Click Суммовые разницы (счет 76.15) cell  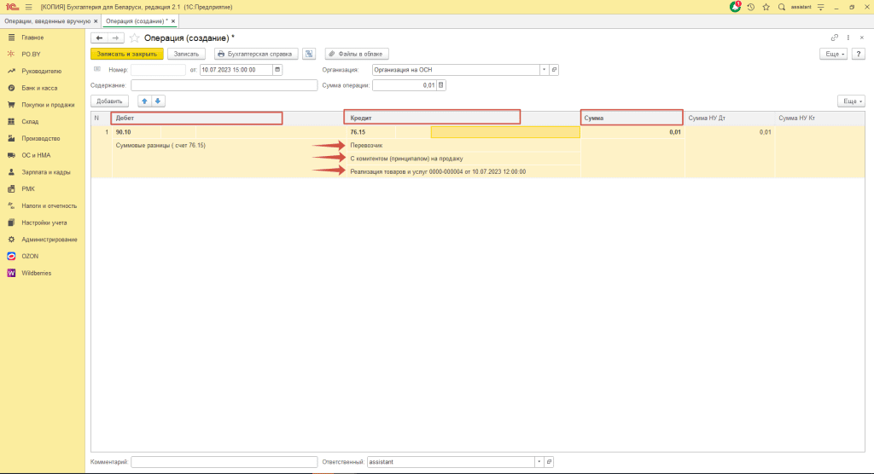pos(229,146)
